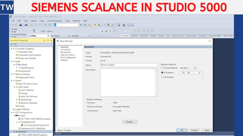
Task: Open the Communications menu
Action: pos(55,21)
